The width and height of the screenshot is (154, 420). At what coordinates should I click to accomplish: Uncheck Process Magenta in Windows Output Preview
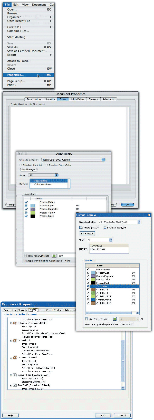[x=88, y=276]
